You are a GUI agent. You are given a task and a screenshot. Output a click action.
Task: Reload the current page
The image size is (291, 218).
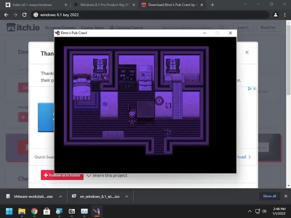(x=24, y=15)
